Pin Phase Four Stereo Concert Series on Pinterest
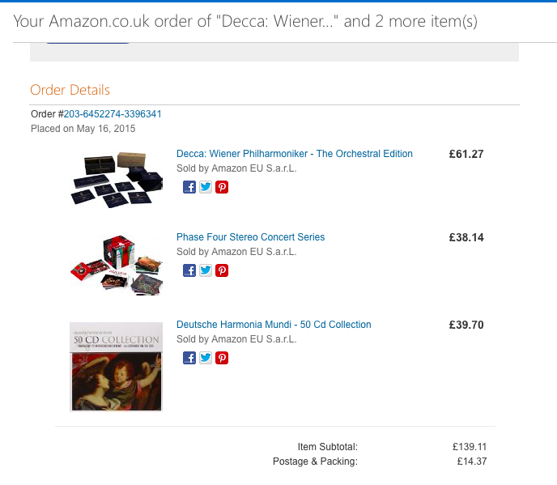Viewport: 557px width, 485px height. pos(222,270)
